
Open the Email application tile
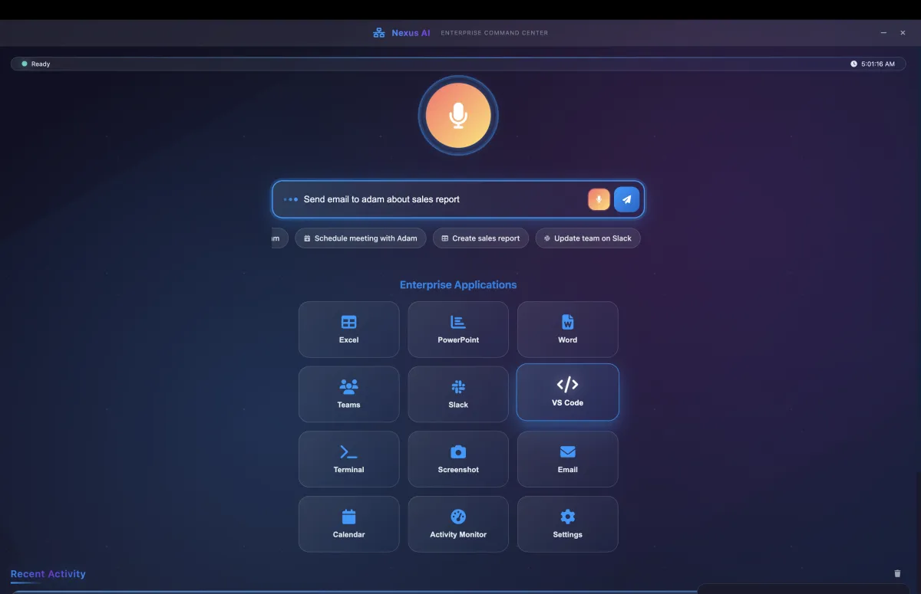567,459
